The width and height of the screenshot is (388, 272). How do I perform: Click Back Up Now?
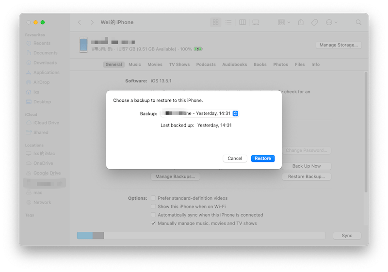pyautogui.click(x=307, y=166)
